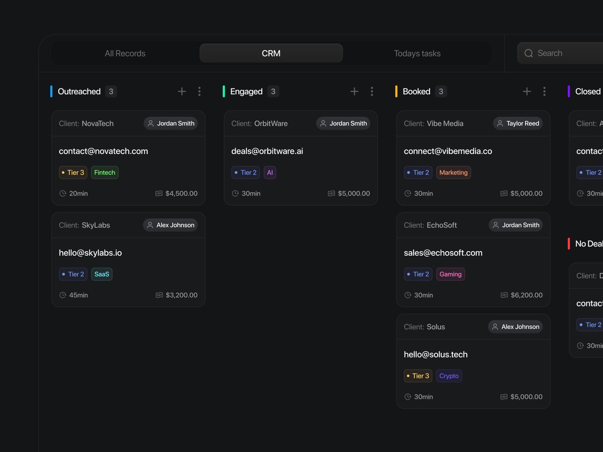Click Client: OrbitWare card header
This screenshot has height=452, width=603.
[259, 124]
